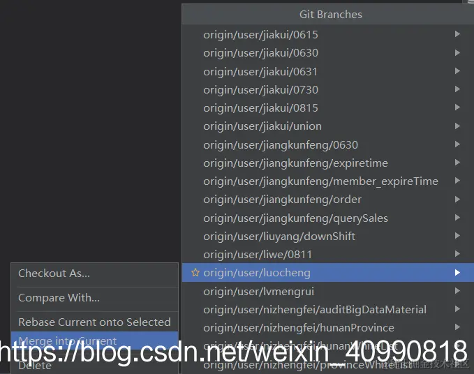Expand submenu arrow for jiangkunfeng/order branch
The height and width of the screenshot is (374, 474).
click(x=457, y=200)
